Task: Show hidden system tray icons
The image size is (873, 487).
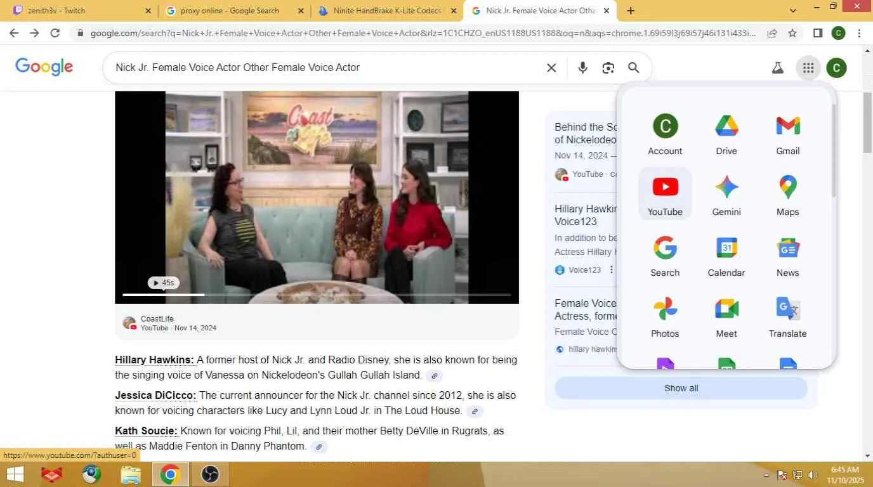Action: click(766, 475)
